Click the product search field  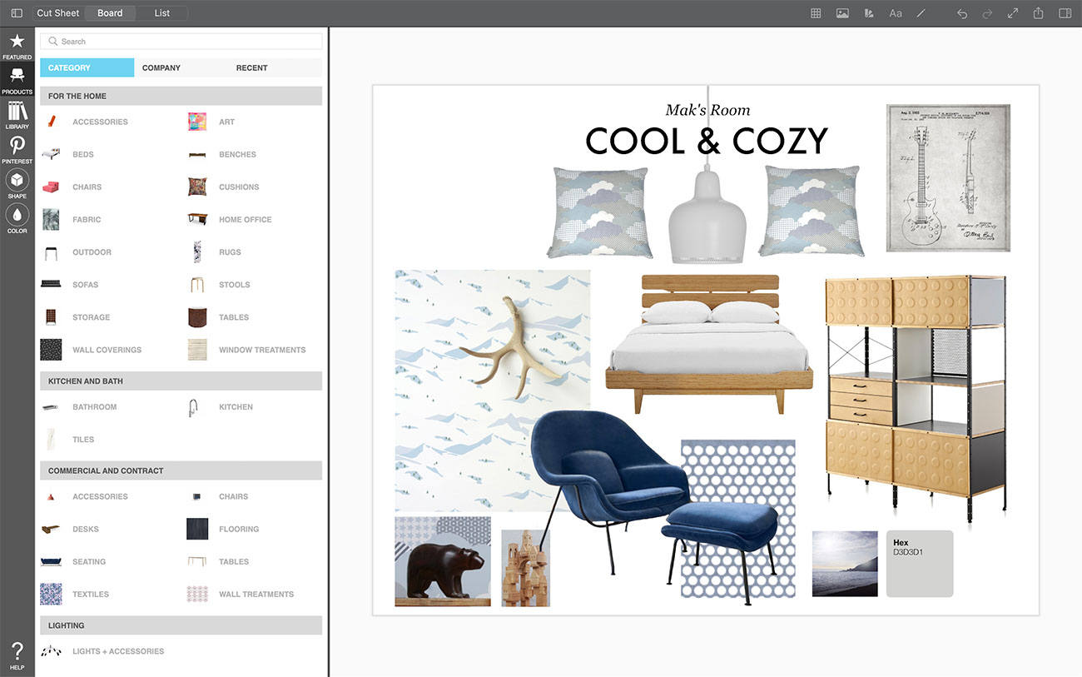(181, 42)
